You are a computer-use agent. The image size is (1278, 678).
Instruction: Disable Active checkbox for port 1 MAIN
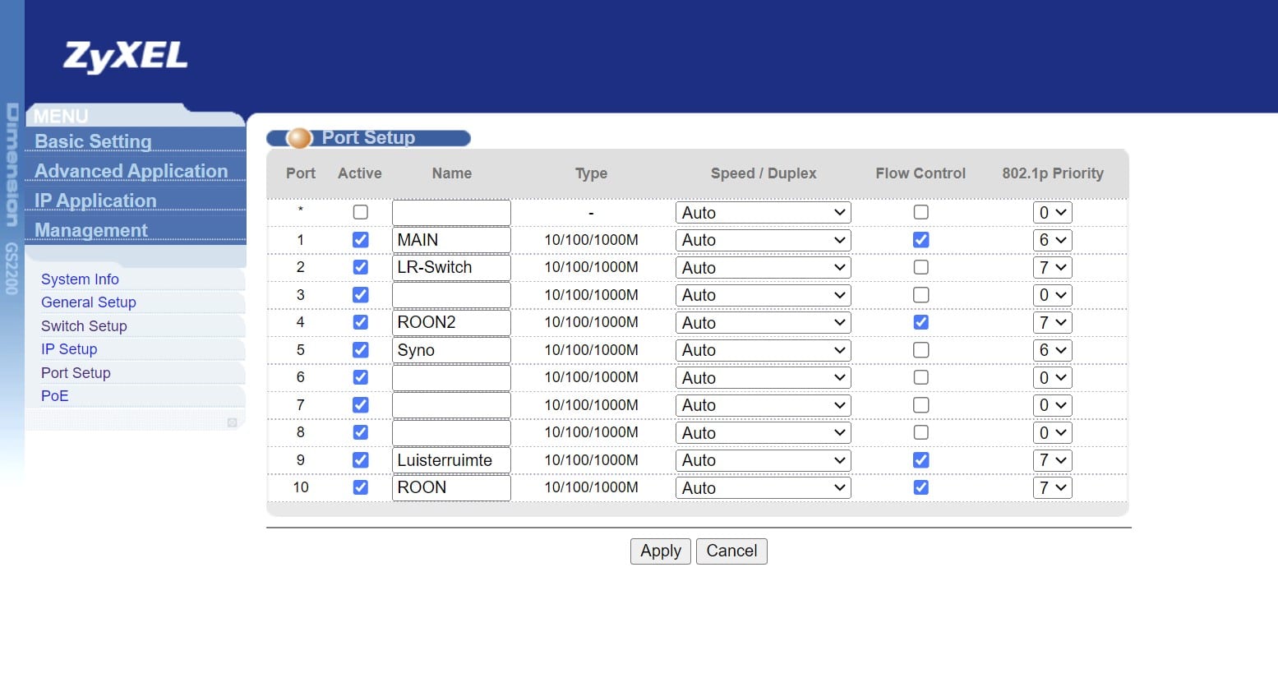pos(360,240)
